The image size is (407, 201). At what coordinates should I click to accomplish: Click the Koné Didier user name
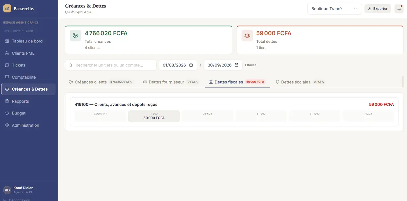(x=23, y=188)
